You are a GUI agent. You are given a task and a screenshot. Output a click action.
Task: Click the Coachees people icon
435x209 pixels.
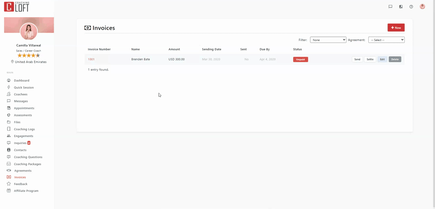[x=8, y=94]
